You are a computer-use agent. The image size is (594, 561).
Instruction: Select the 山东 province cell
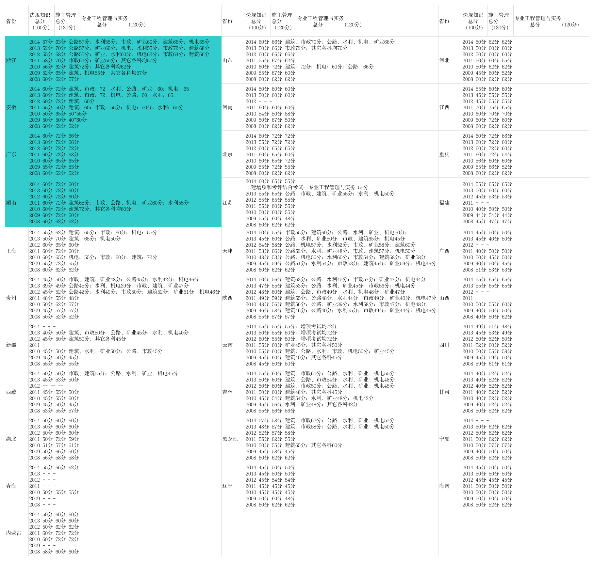point(233,60)
